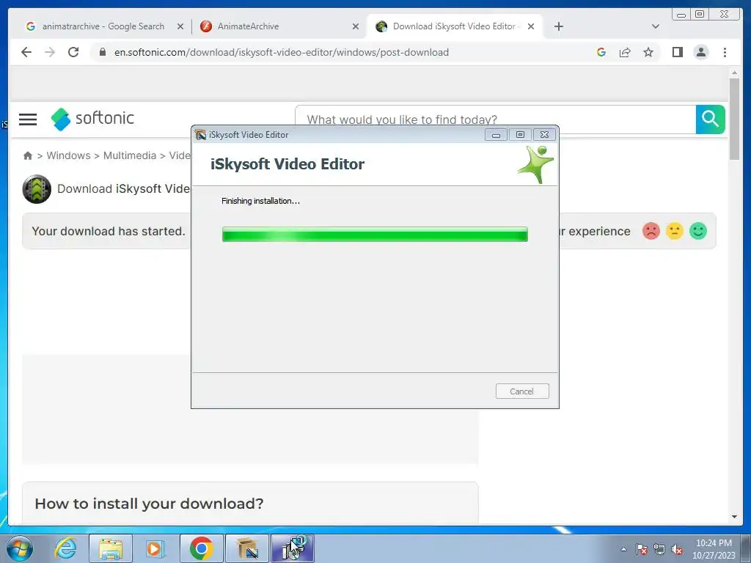Click the page scrollbar up arrow
The height and width of the screenshot is (563, 751).
tap(734, 73)
